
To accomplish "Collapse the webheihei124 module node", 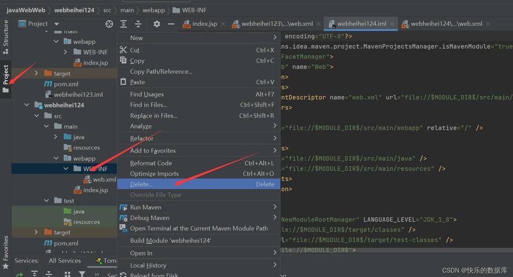I will click(27, 105).
